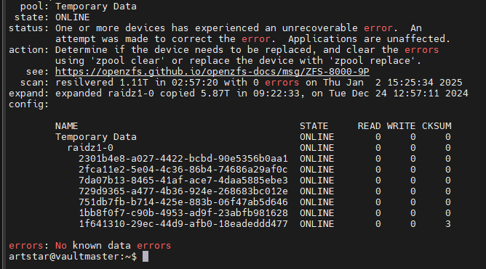Image resolution: width=486 pixels, height=269 pixels.
Task: Click the 'expanded raidz1-0' expand line
Action: 262,94
